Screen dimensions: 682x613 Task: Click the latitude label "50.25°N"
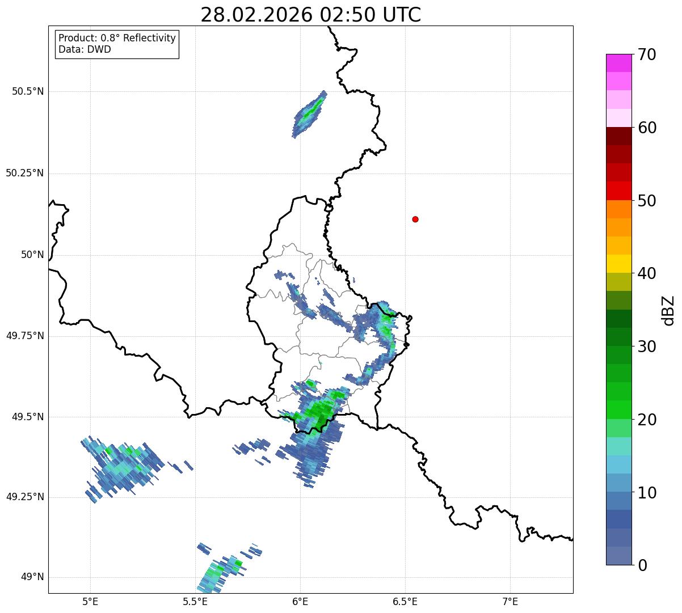click(x=25, y=173)
